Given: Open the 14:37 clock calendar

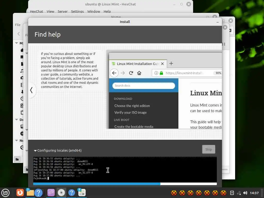Looking at the screenshot, I should pyautogui.click(x=254, y=193).
